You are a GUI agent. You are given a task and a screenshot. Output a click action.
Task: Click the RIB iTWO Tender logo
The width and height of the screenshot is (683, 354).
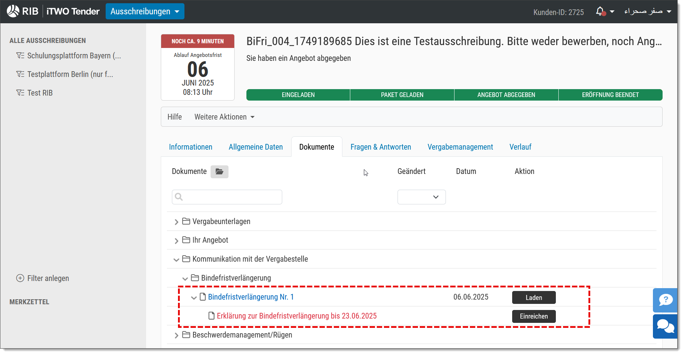pyautogui.click(x=53, y=11)
